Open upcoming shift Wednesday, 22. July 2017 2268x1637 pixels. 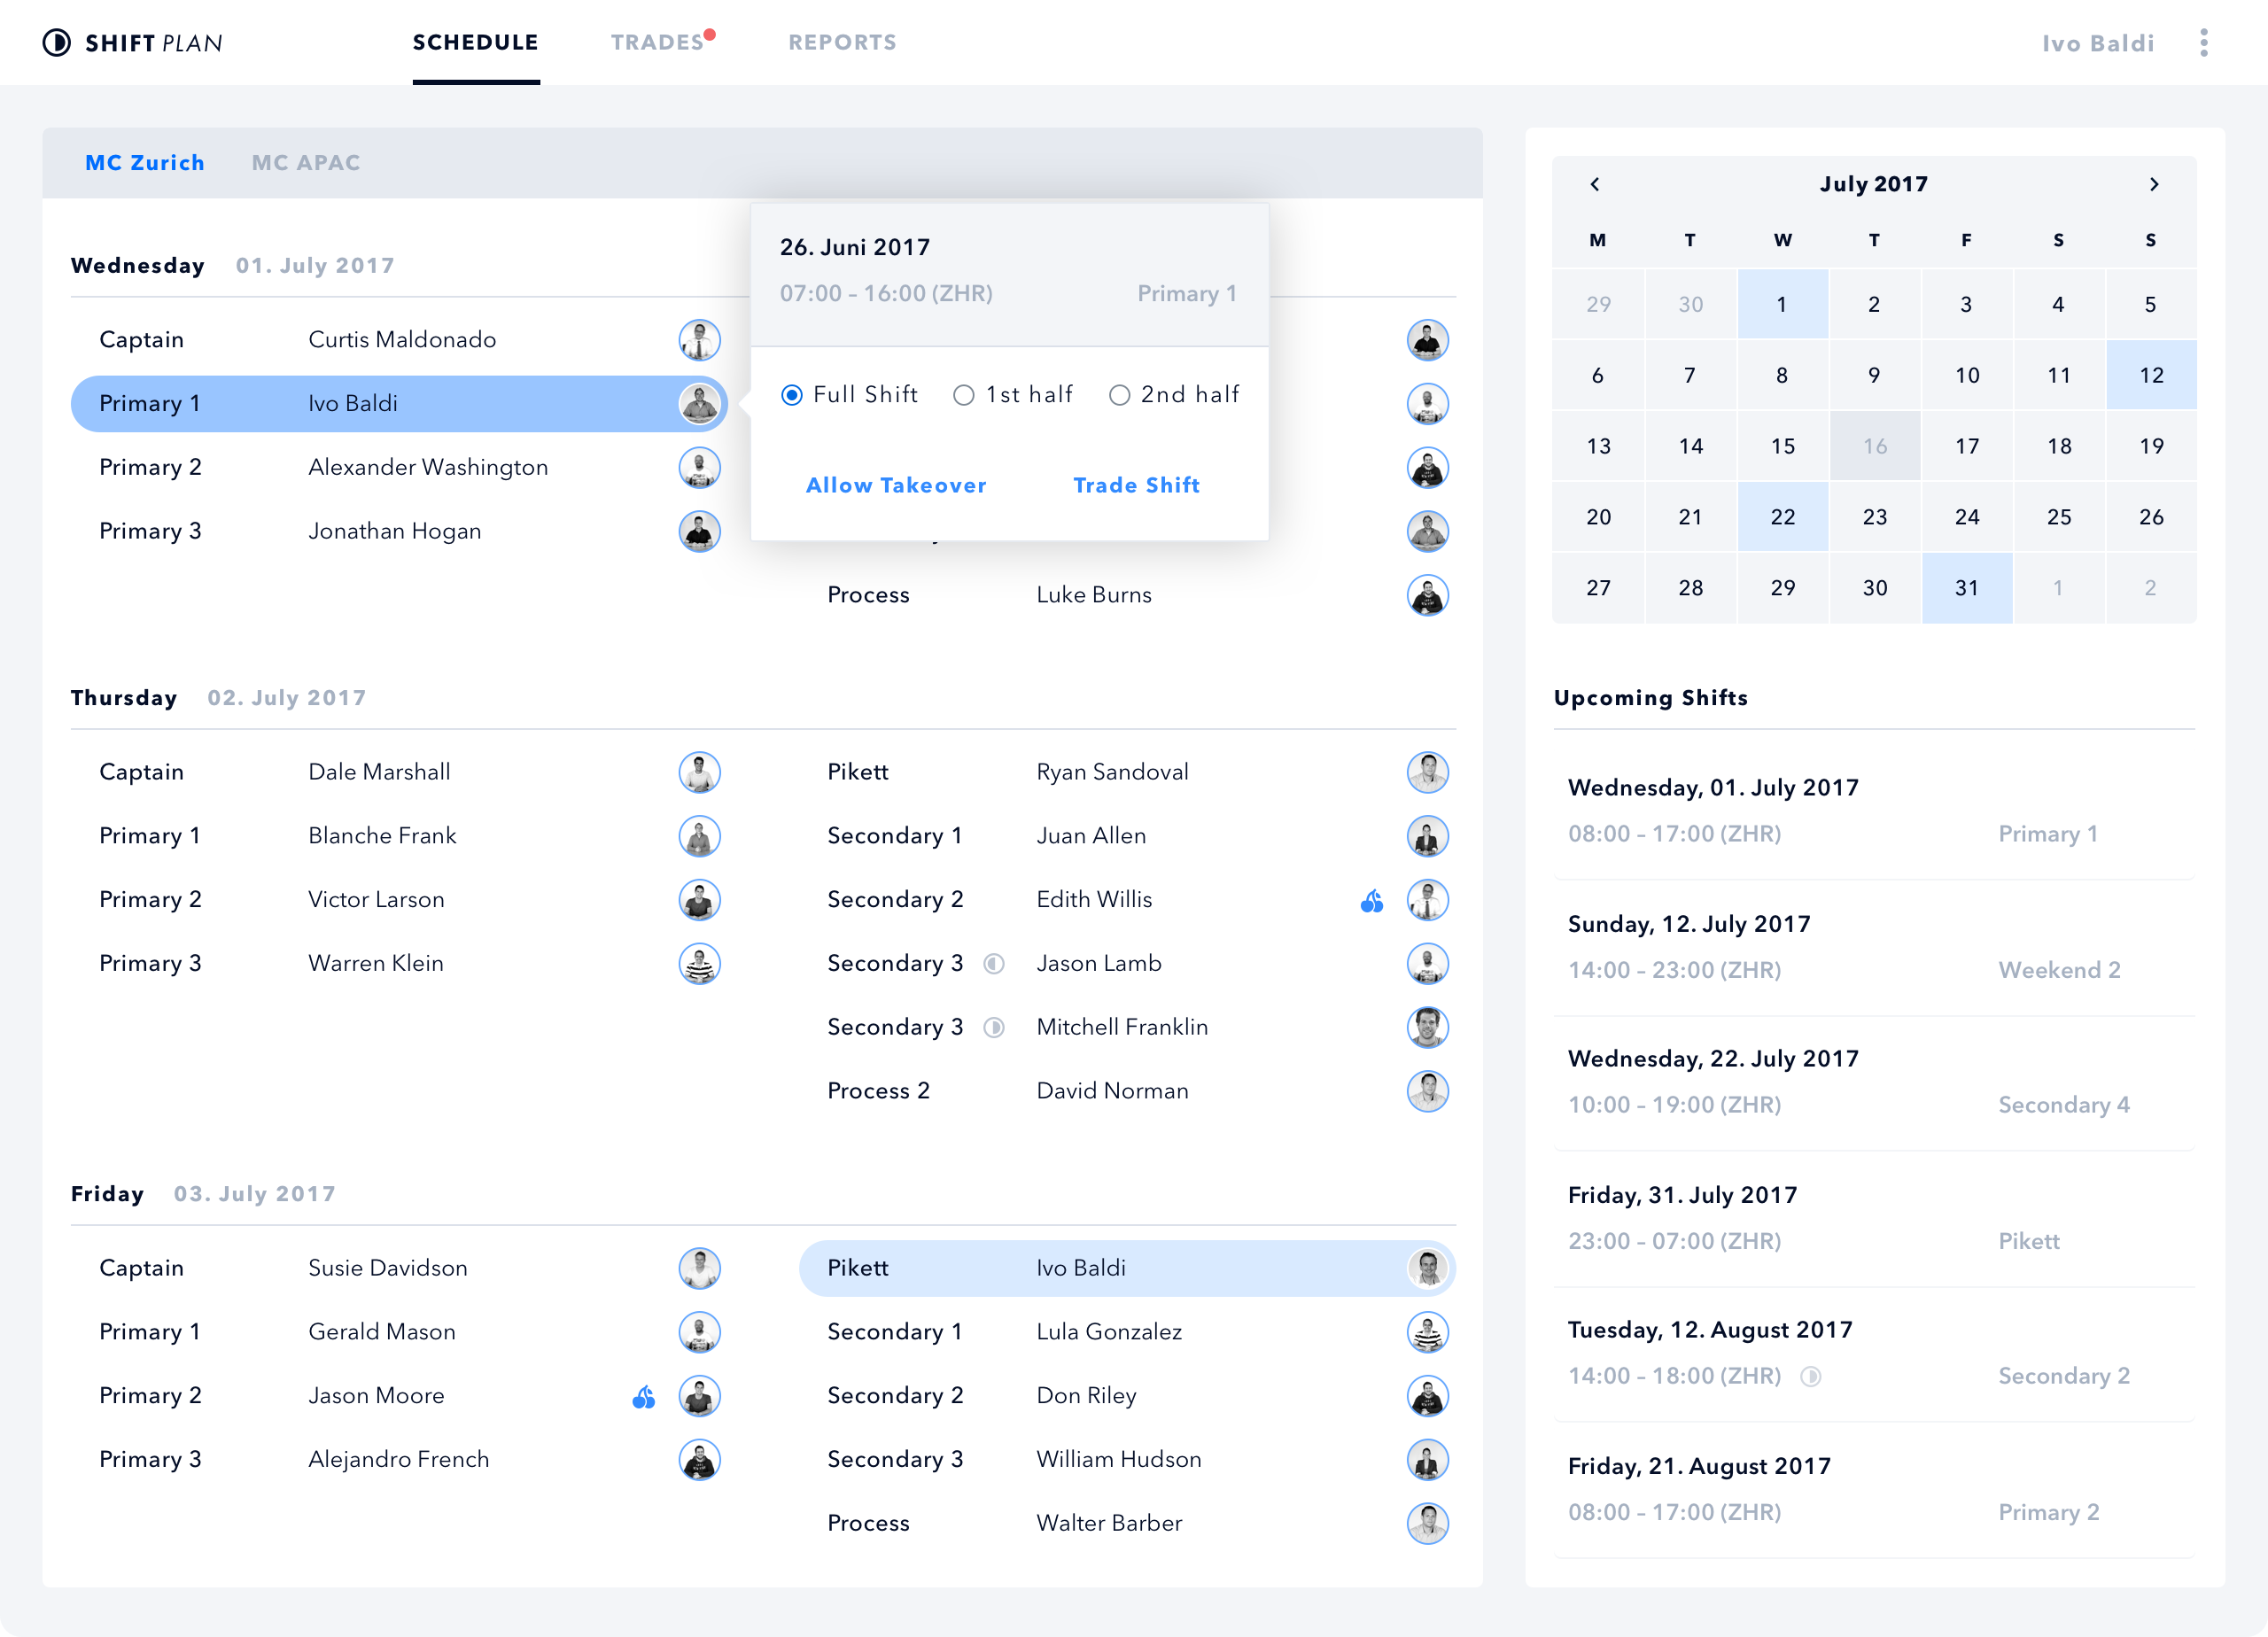[1874, 1082]
